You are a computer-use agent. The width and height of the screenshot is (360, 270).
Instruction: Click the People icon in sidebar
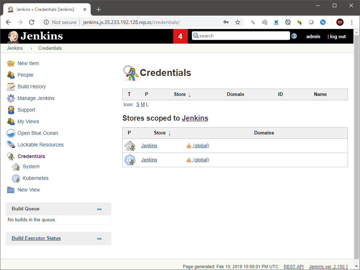(x=11, y=75)
